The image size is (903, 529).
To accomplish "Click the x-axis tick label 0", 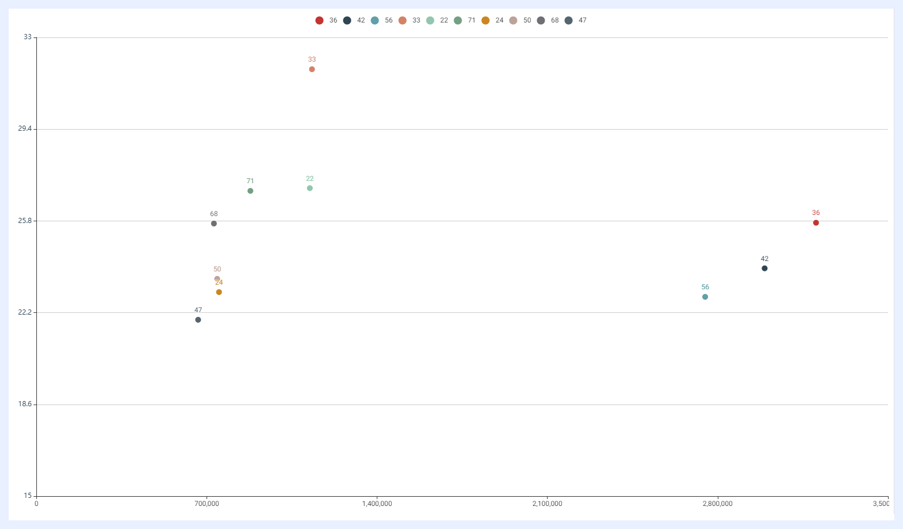I will point(36,504).
